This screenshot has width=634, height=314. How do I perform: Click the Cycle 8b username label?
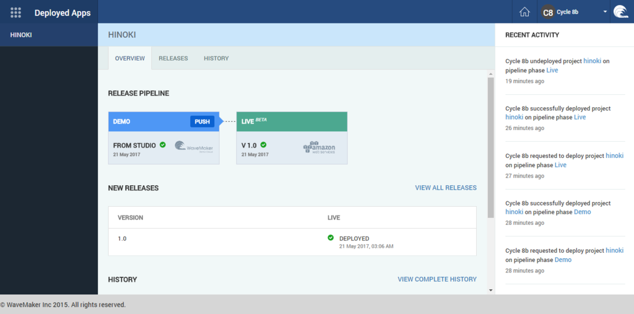point(567,12)
